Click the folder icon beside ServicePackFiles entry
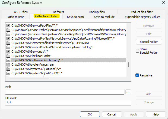 click(8, 25)
